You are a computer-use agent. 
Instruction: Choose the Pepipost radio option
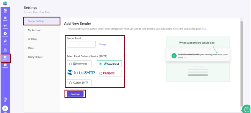pos(101,73)
